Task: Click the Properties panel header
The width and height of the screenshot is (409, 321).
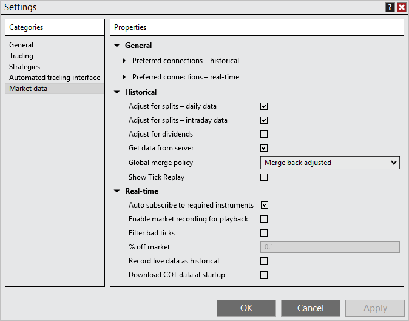Action: [x=257, y=27]
